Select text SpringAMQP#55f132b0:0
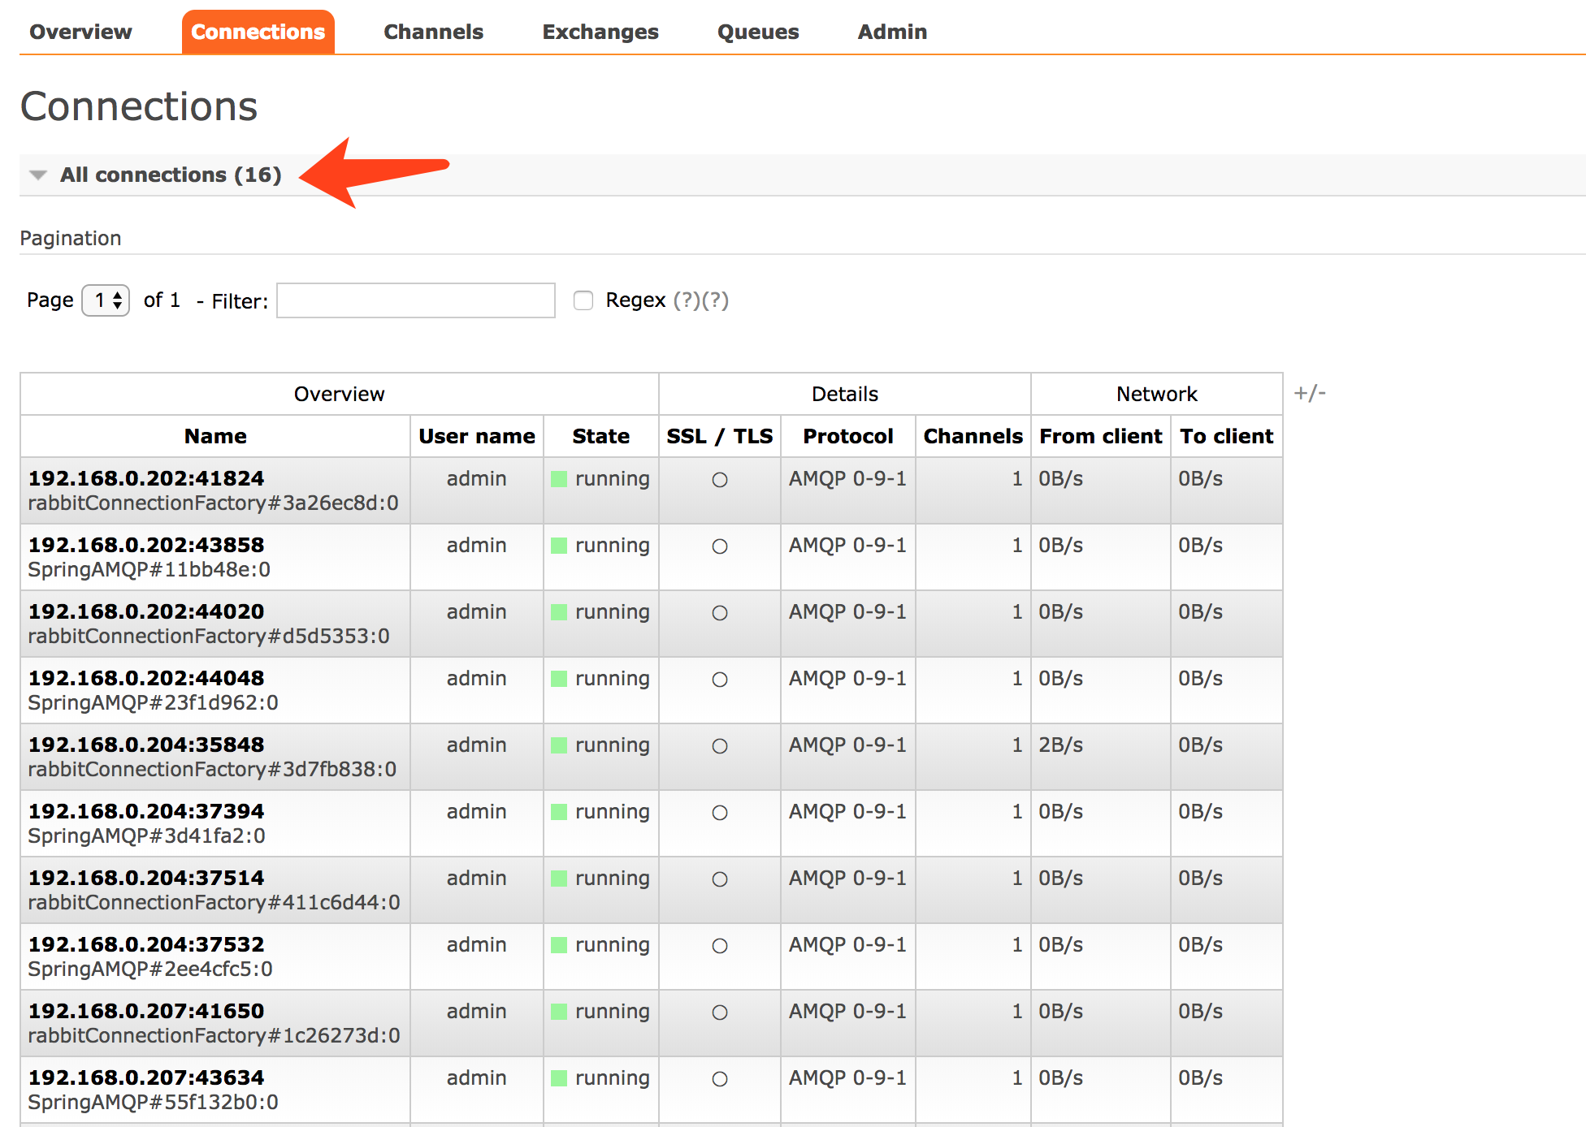Viewport: 1586px width, 1127px height. (x=154, y=1103)
